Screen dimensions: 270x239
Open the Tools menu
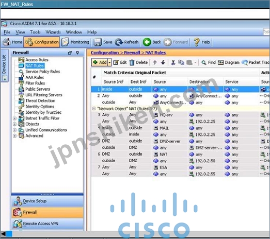coord(35,32)
